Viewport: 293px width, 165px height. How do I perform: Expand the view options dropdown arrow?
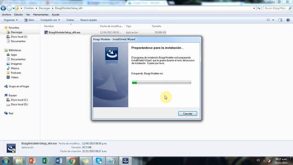click(x=273, y=20)
